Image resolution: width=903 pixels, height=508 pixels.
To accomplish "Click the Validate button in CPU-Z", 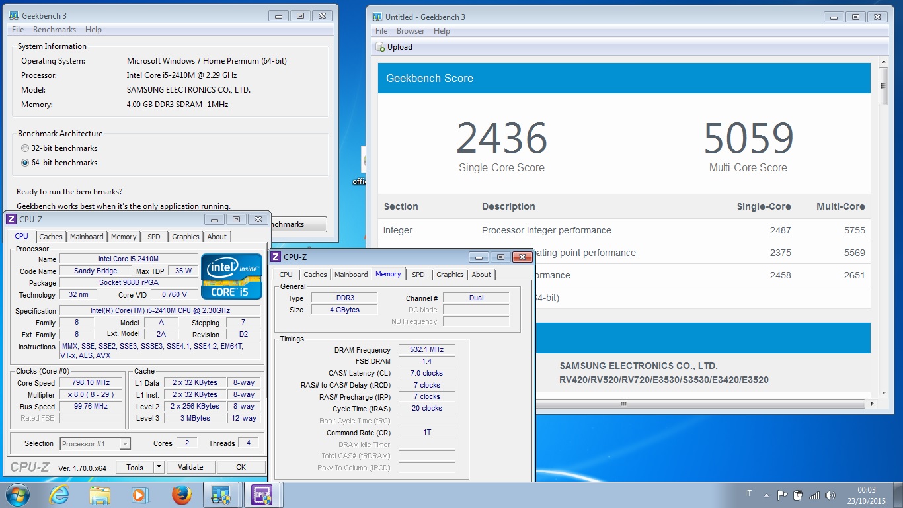I will pyautogui.click(x=190, y=467).
